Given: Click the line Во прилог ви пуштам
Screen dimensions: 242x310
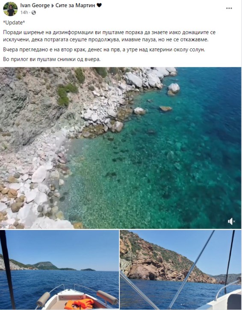Looking at the screenshot, I should pyautogui.click(x=52, y=59).
